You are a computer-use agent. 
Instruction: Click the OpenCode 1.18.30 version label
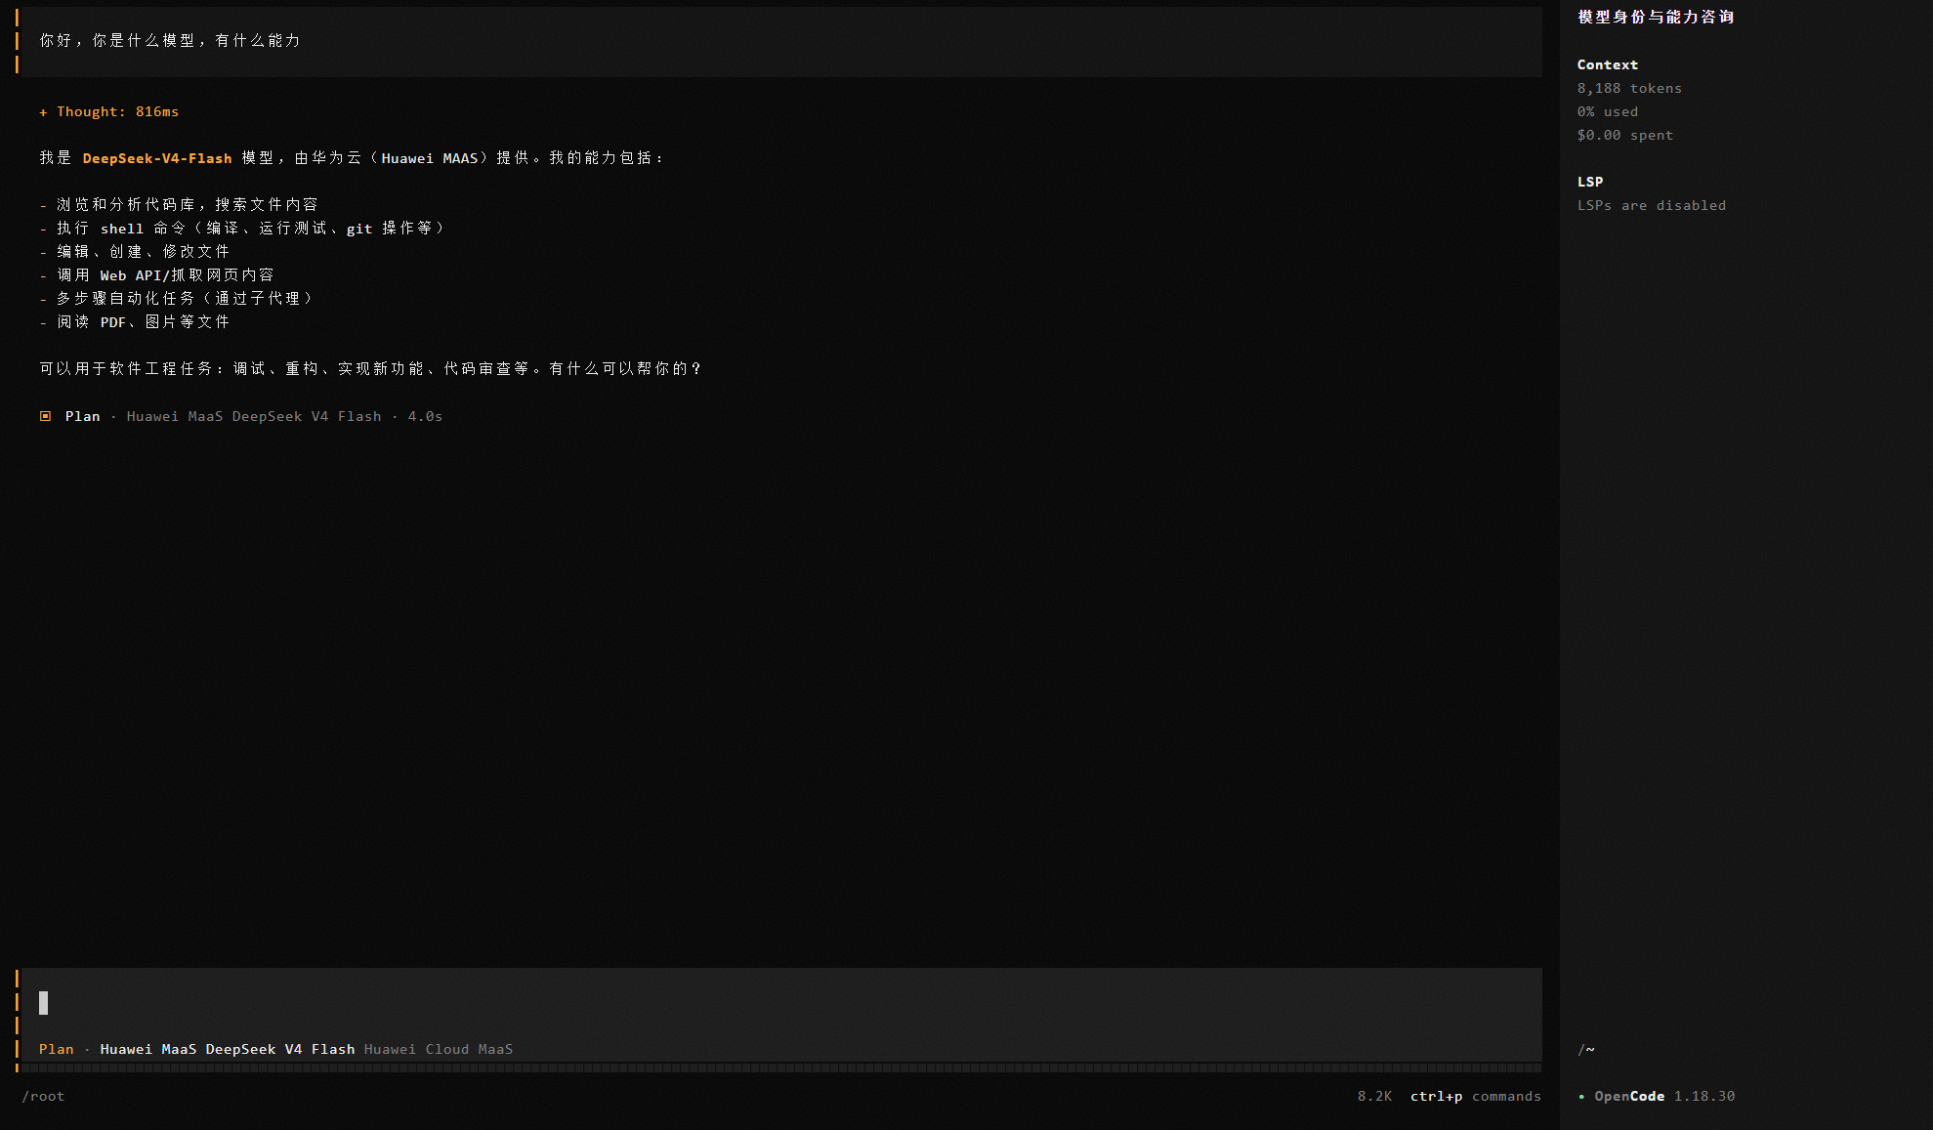(1664, 1096)
